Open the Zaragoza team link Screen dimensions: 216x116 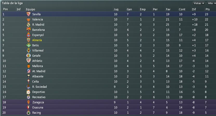pyautogui.click(x=38, y=102)
